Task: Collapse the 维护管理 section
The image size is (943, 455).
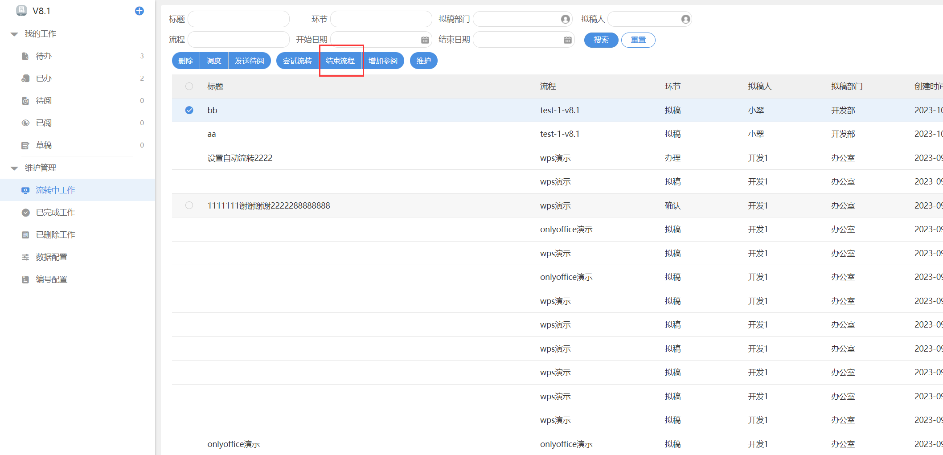Action: tap(14, 168)
